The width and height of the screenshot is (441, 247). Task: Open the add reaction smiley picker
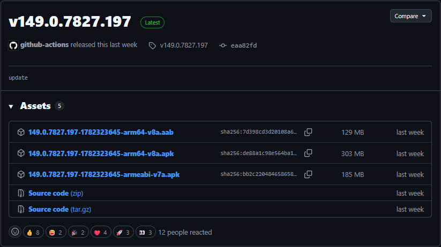point(15,232)
